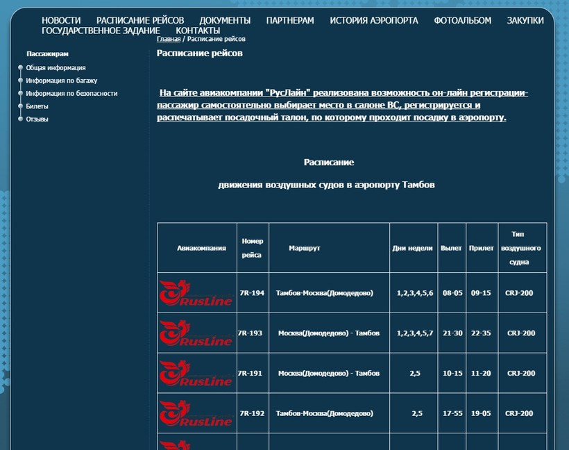569x450 pixels.
Task: Select arrival time 09-15 cell
Action: 482,293
